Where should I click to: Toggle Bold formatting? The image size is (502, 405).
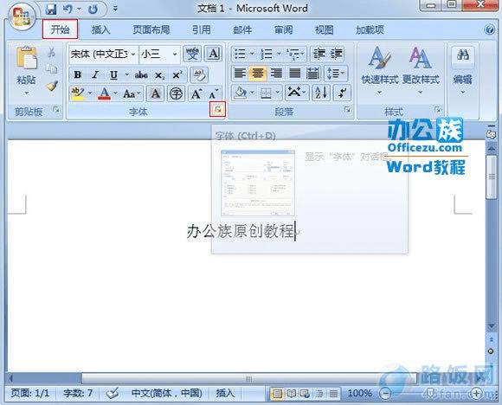pyautogui.click(x=78, y=75)
